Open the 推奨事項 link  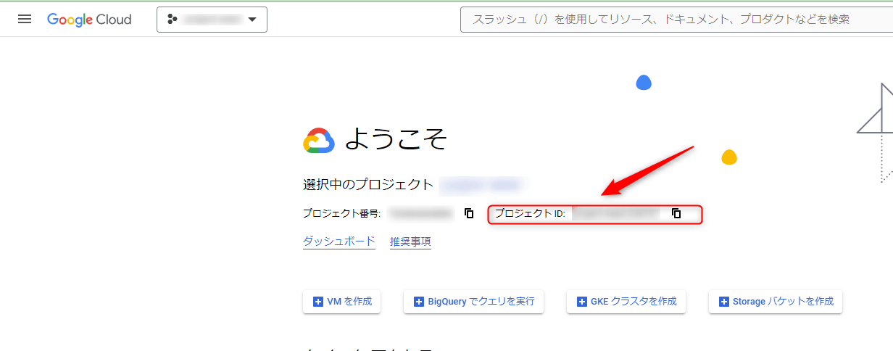410,241
